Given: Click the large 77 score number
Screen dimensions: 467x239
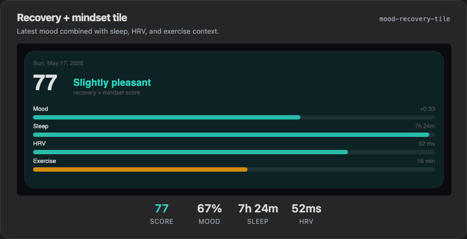Looking at the screenshot, I should click(x=45, y=83).
